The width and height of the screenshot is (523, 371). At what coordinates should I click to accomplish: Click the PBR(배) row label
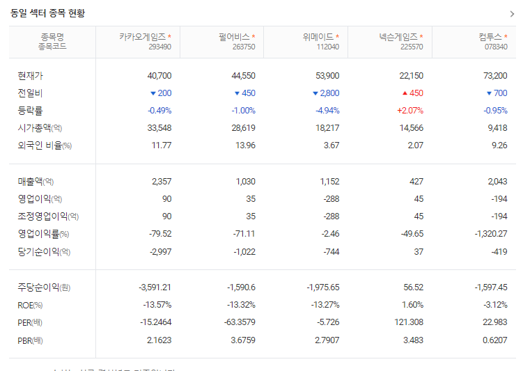30,340
